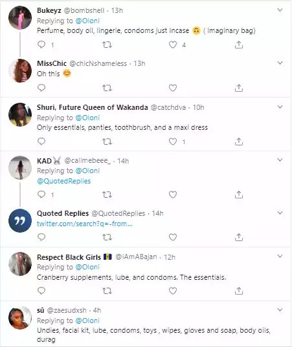Open the chevron menu on sū's tweet
Screen dimensions: 292x347
pyautogui.click(x=280, y=310)
